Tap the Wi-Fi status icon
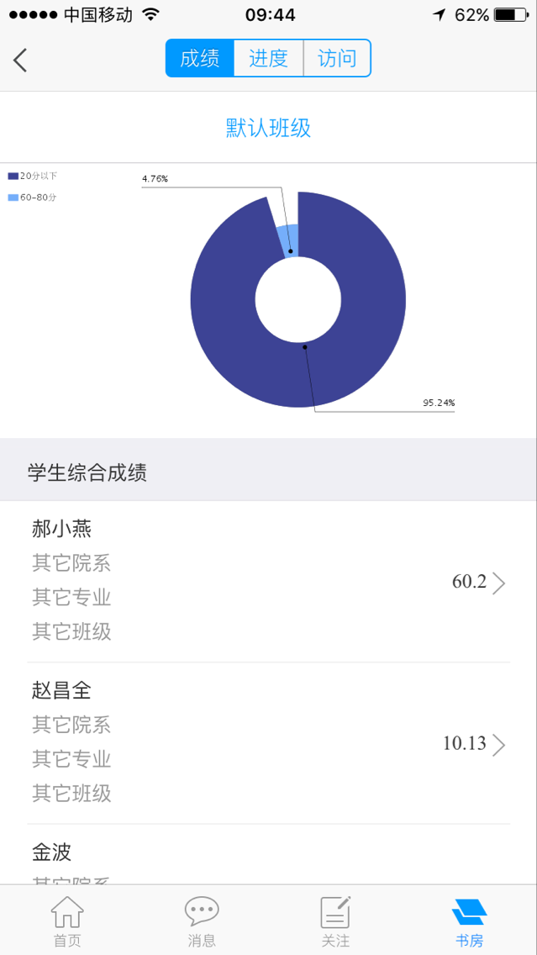Screen dimensions: 537x955 [x=150, y=14]
